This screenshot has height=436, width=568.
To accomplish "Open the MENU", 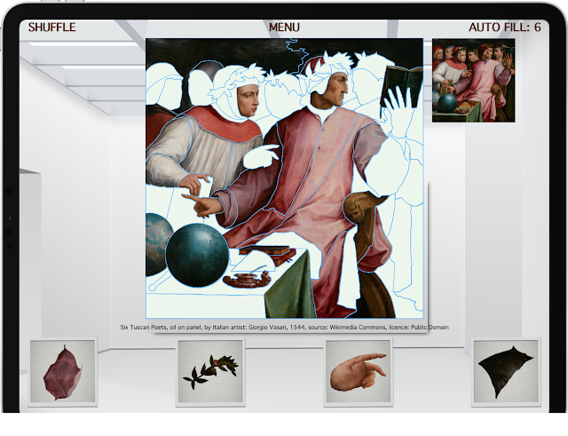I will coord(284,28).
